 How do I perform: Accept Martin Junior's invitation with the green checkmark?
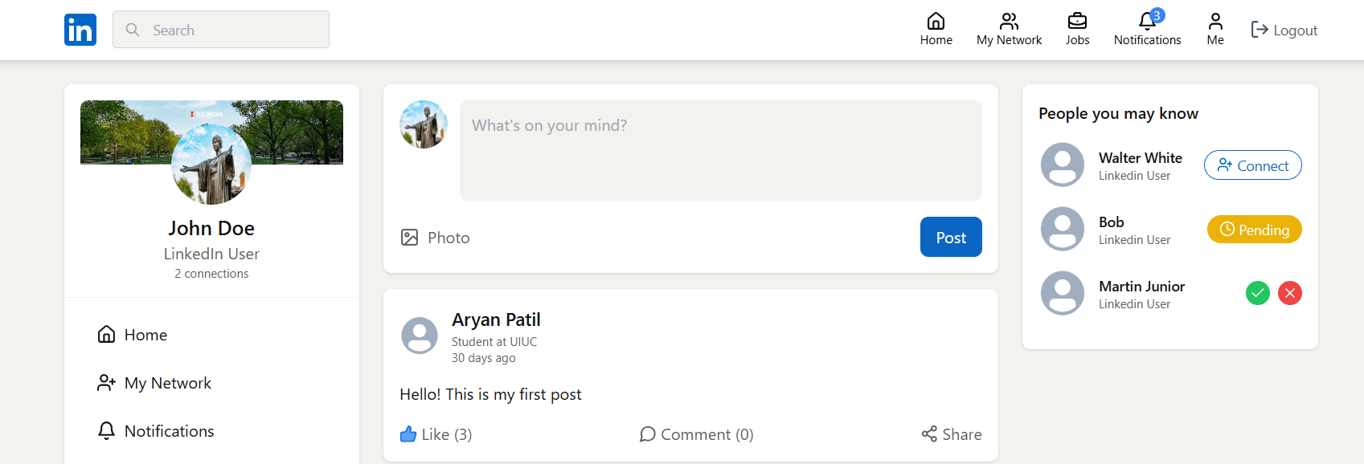1257,293
